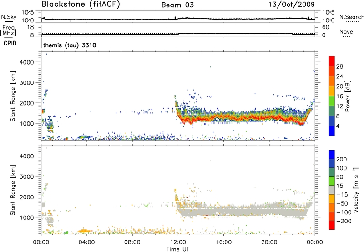Click the 'Nave' legend label
The image size is (364, 252).
(346, 32)
